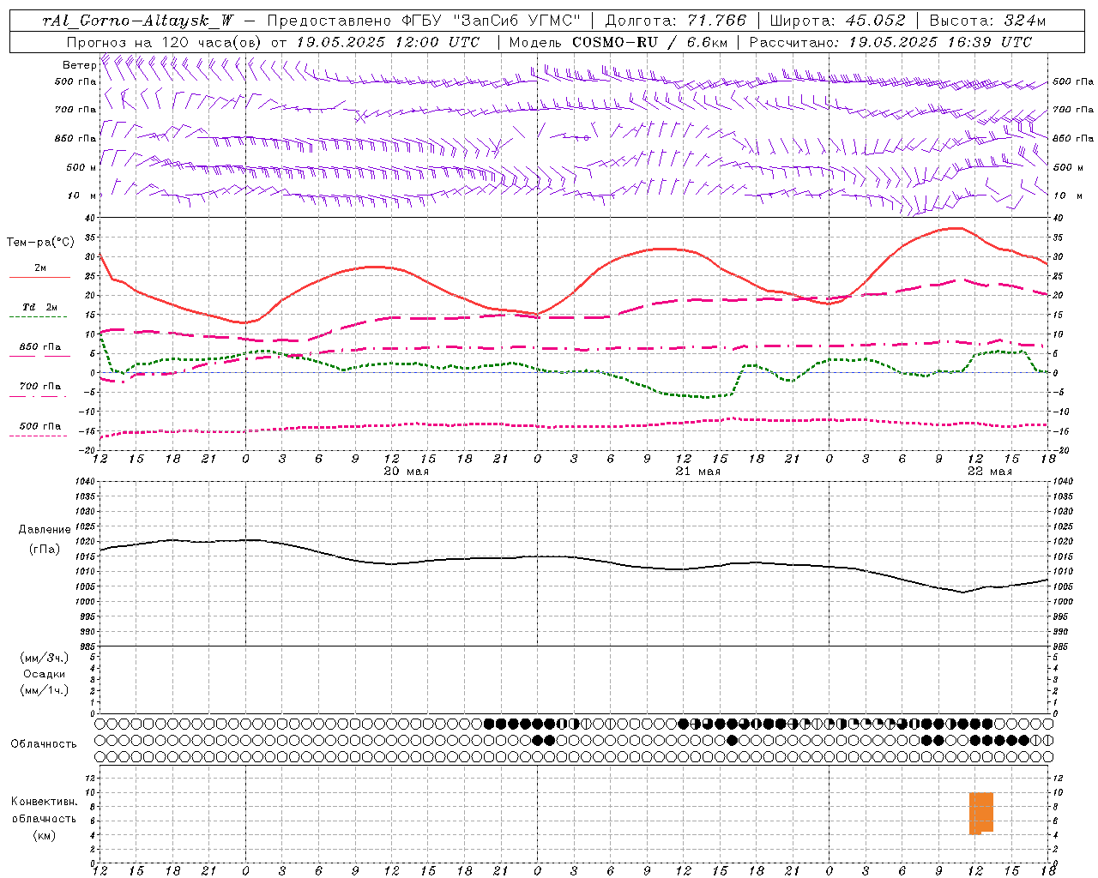Click the computed time Рассчитано: 19.05.2025 16:39 UTC
This screenshot has width=1098, height=878.
click(890, 42)
